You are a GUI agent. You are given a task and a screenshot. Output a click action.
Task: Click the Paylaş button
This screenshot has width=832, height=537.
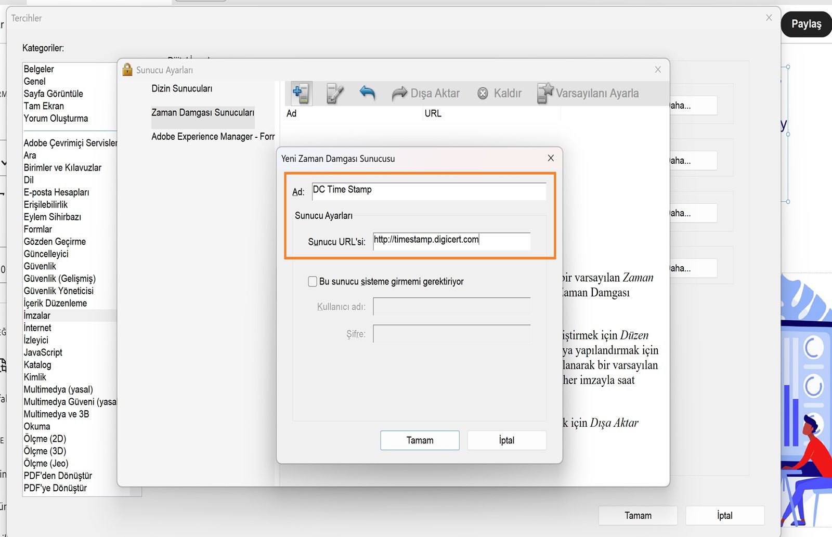805,24
